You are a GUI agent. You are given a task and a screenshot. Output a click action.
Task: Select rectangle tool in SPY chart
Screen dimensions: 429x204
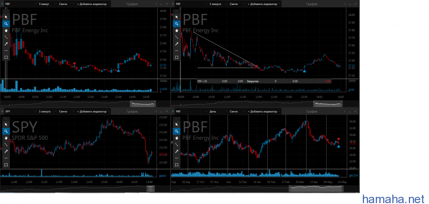click(x=6, y=165)
